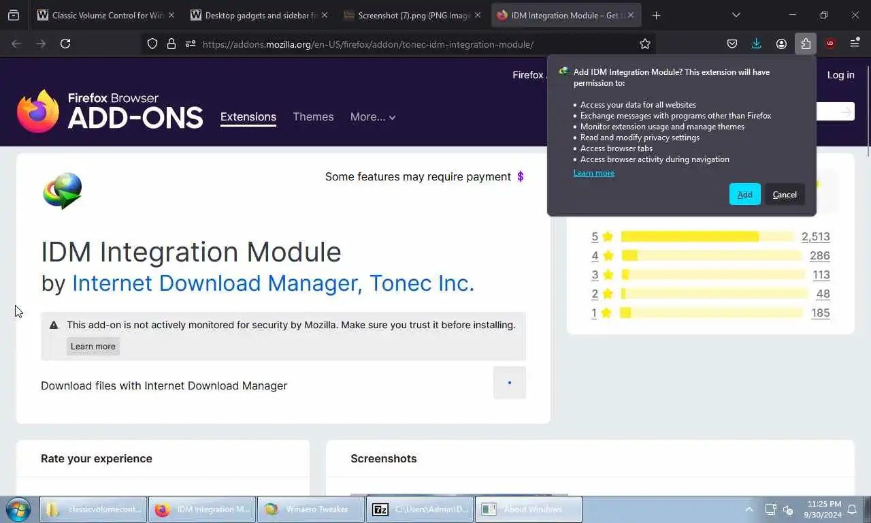
Task: Open classicvolumecontrol folder in taskbar
Action: coord(94,509)
